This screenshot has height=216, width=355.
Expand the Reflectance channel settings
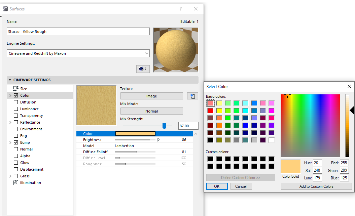click(10, 122)
